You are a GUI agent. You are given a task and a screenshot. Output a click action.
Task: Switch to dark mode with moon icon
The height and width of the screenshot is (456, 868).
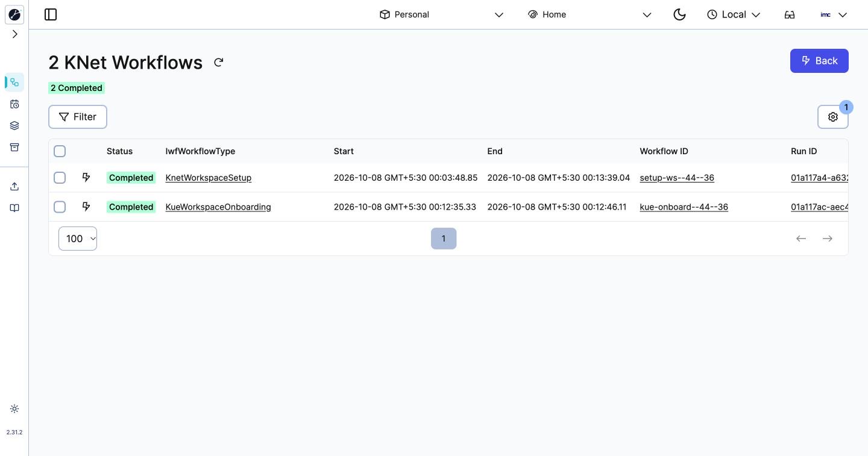679,14
